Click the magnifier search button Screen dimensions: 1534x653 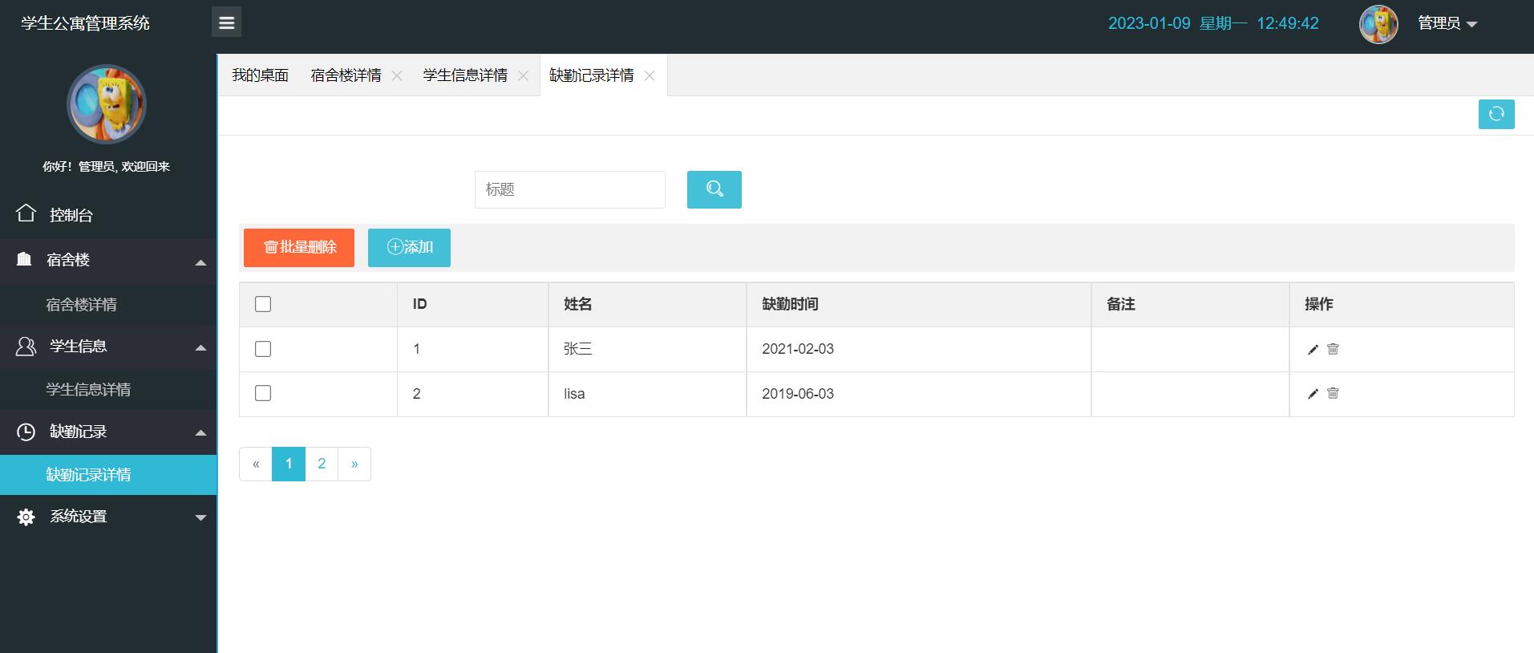coord(714,189)
